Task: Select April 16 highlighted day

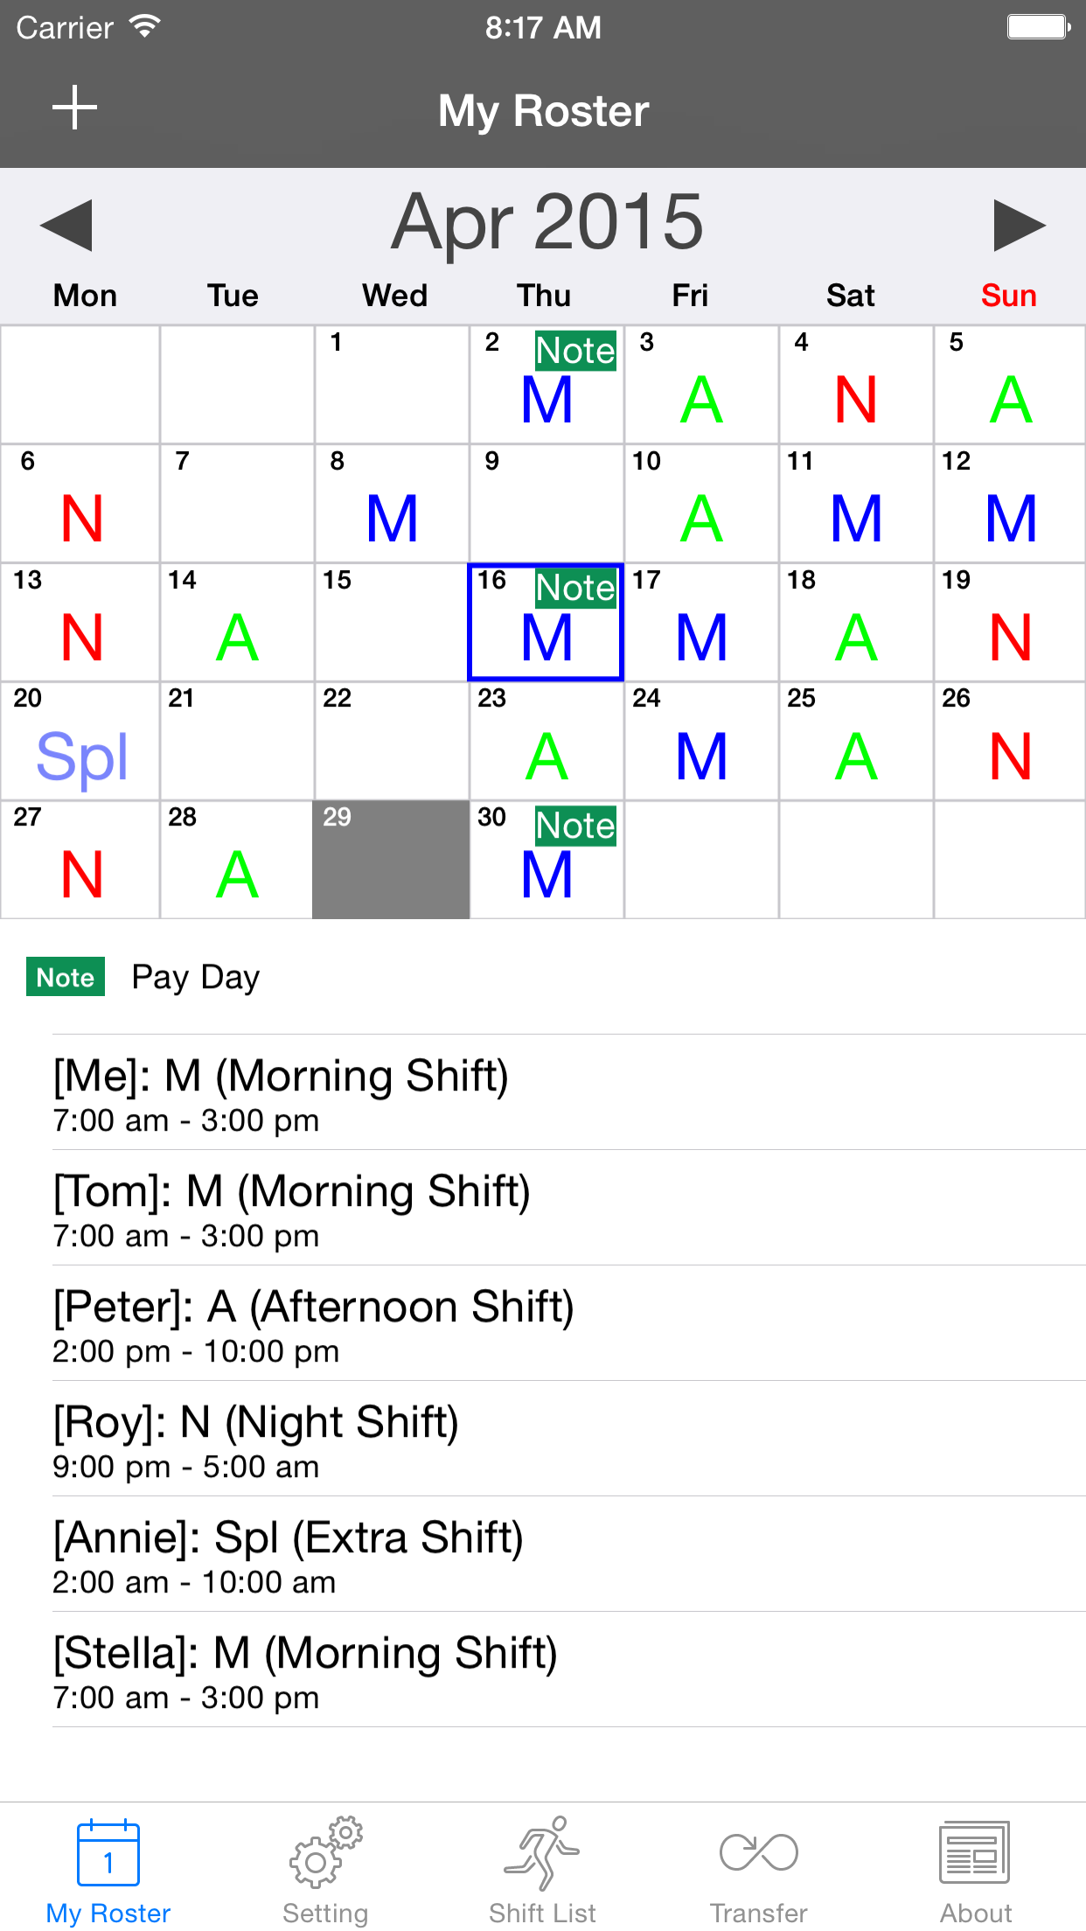Action: click(546, 622)
